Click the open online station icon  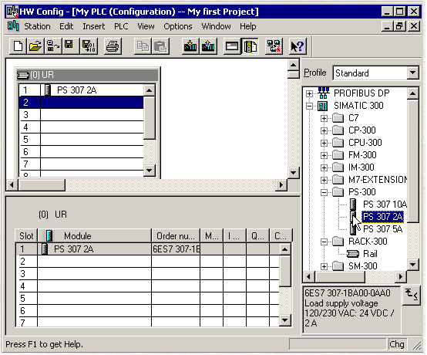click(x=53, y=46)
